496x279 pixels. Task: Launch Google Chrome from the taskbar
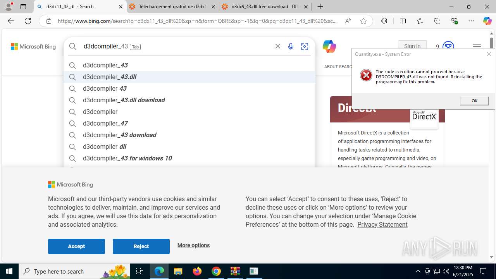click(216, 271)
